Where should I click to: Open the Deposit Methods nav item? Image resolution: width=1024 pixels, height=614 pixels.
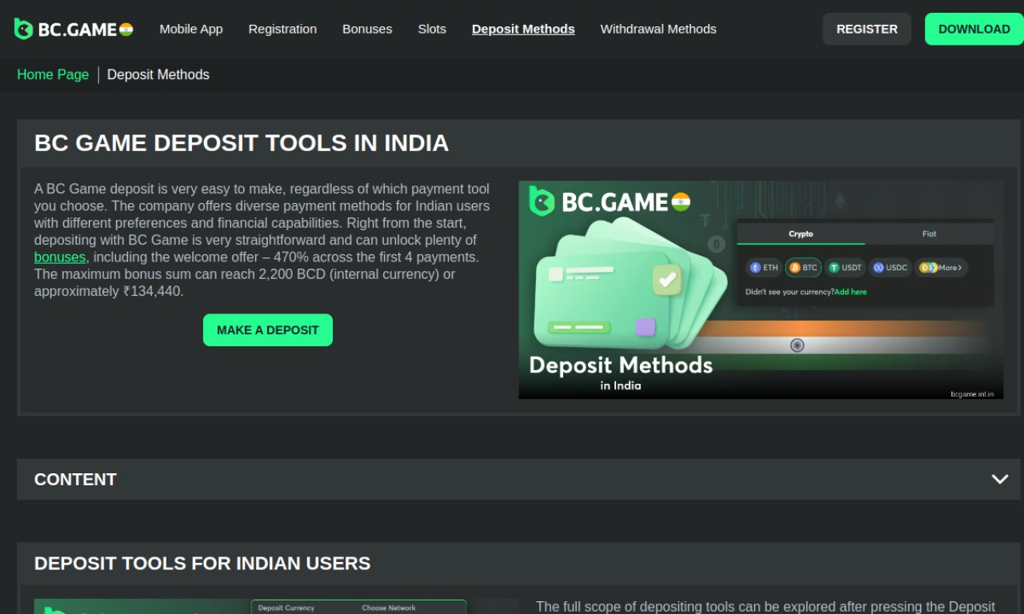[x=523, y=29]
